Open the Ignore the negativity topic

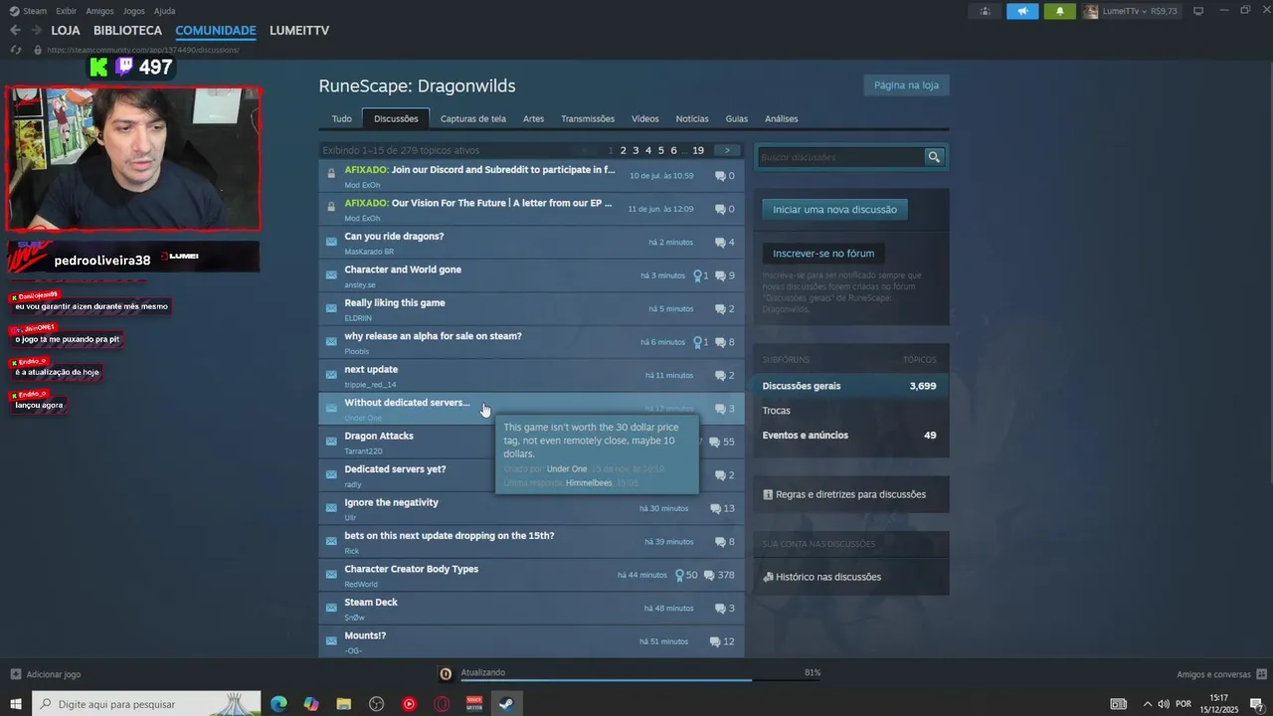point(531,509)
